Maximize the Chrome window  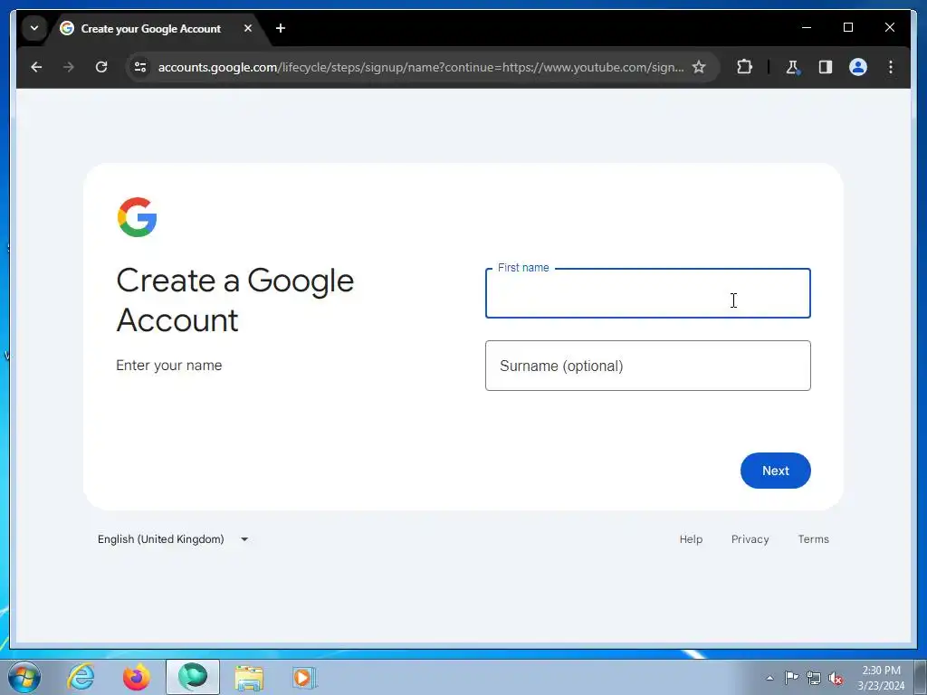[847, 27]
